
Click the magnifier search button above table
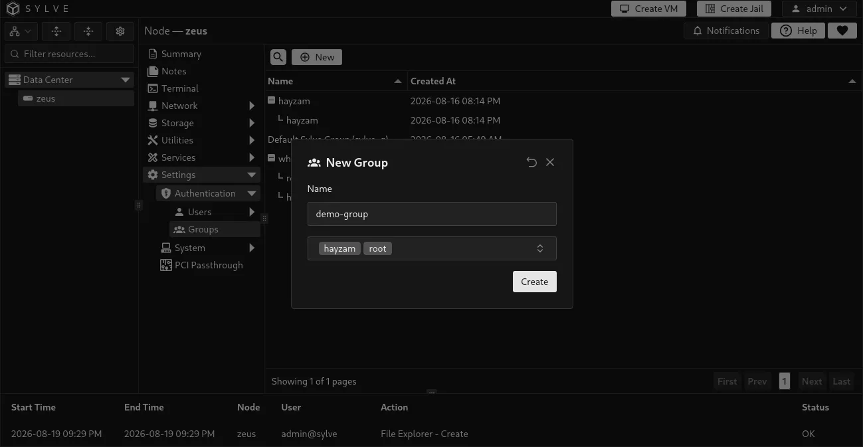tap(278, 57)
